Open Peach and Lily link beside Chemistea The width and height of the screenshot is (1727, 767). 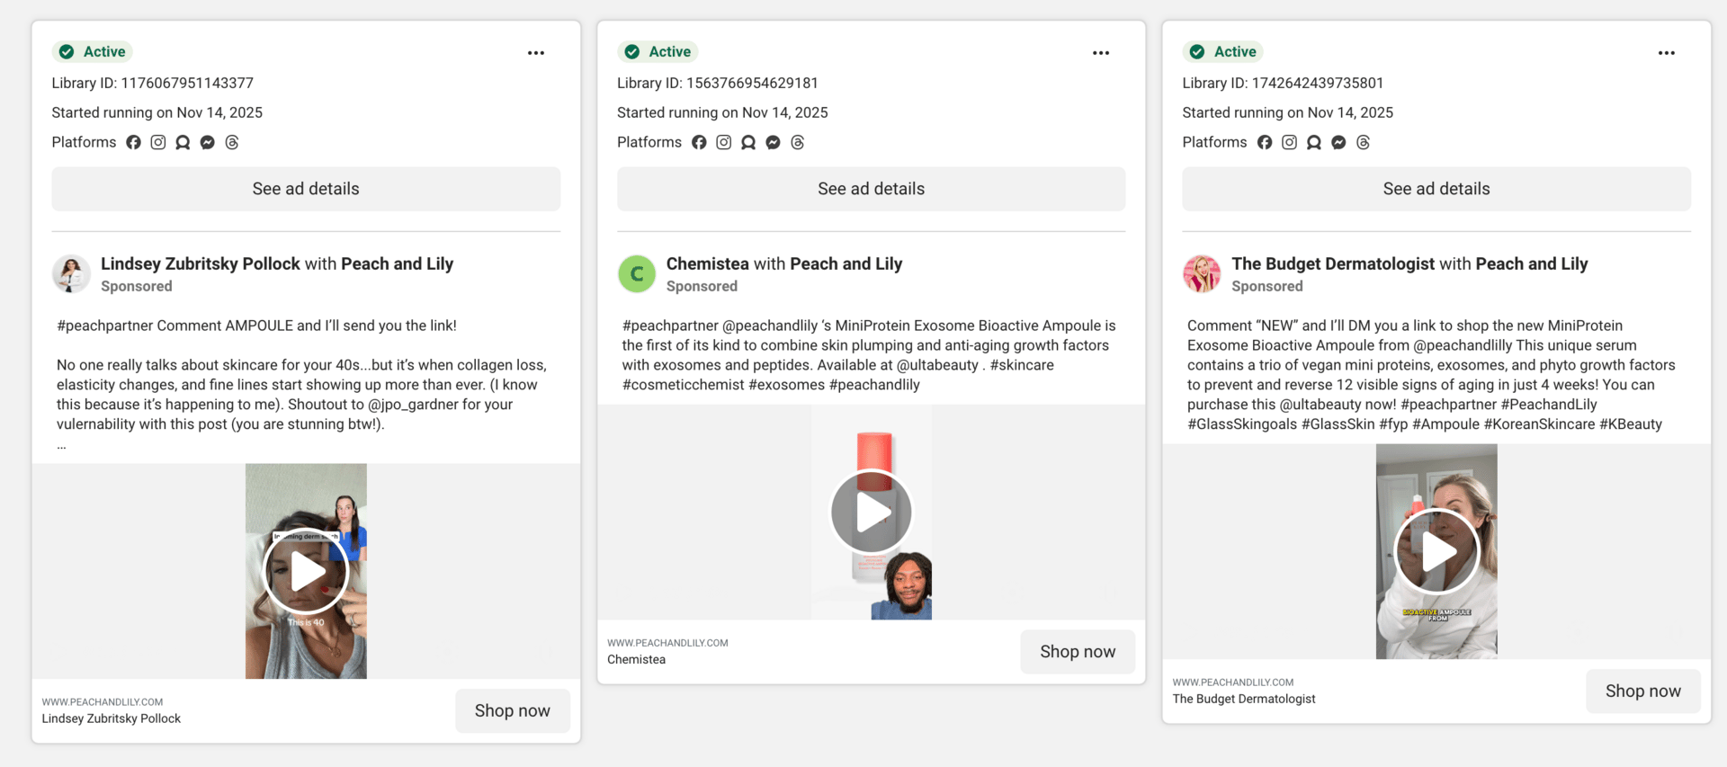point(846,263)
